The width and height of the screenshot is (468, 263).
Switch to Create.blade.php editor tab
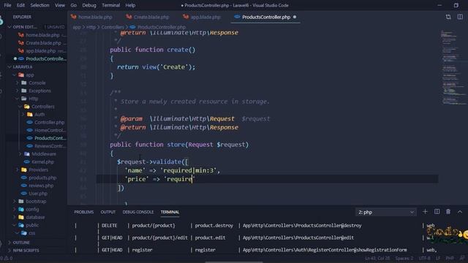tap(148, 17)
